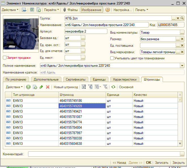
Task: Open the Действия menu in the top toolbar
Action: [x=10, y=10]
